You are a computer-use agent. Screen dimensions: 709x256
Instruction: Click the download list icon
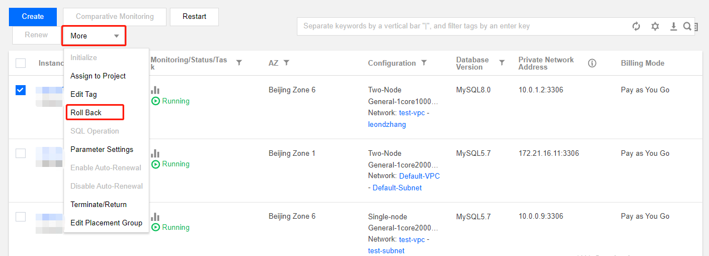673,26
